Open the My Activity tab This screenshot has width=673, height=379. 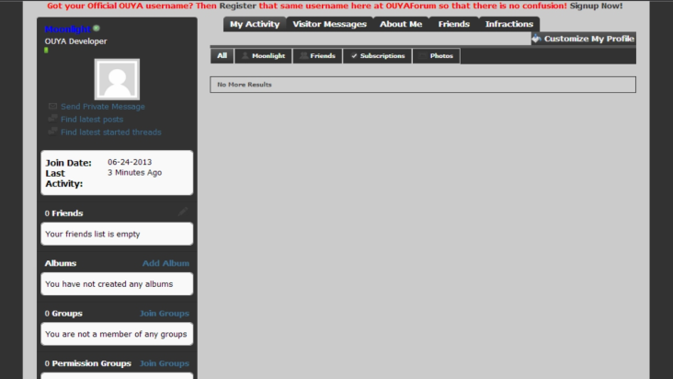pos(255,24)
